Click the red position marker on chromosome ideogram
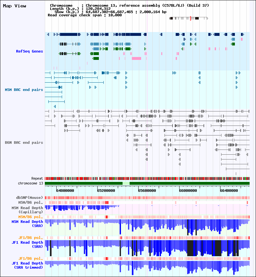This screenshot has height=277, width=256. [x=190, y=18]
